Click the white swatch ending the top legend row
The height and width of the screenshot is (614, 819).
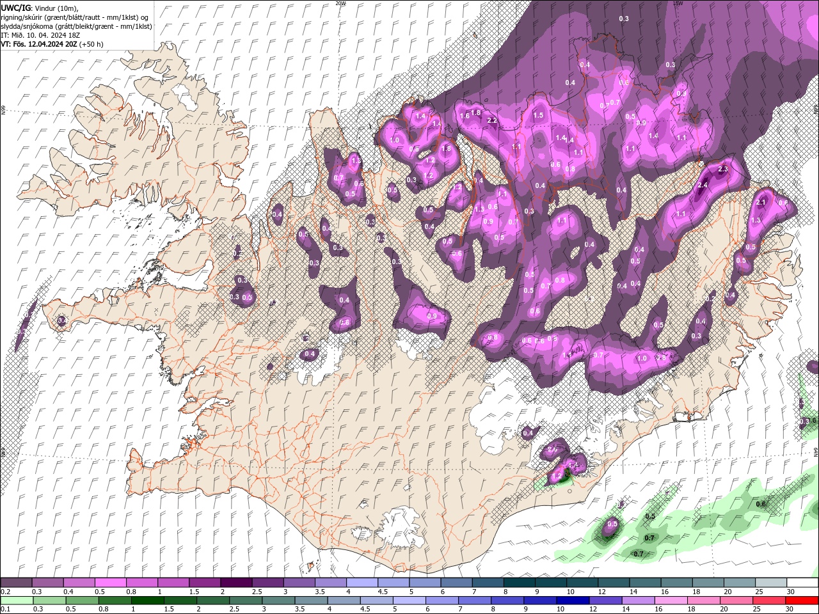(x=802, y=583)
